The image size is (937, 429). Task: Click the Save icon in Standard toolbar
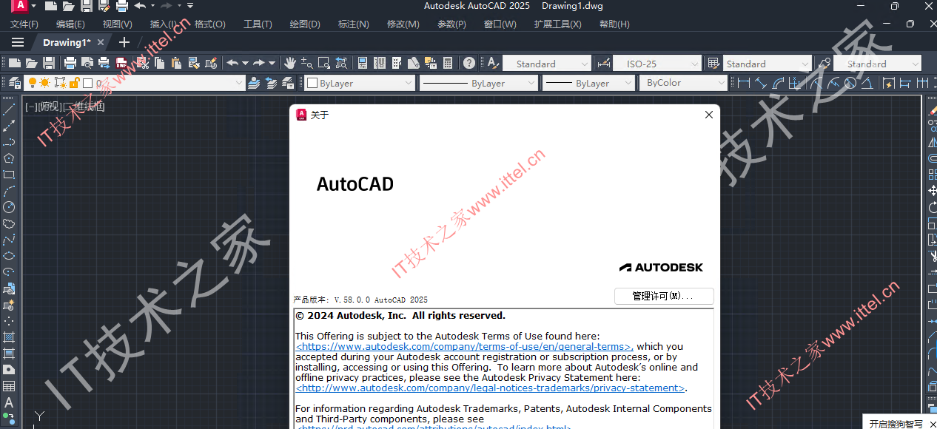click(x=49, y=63)
